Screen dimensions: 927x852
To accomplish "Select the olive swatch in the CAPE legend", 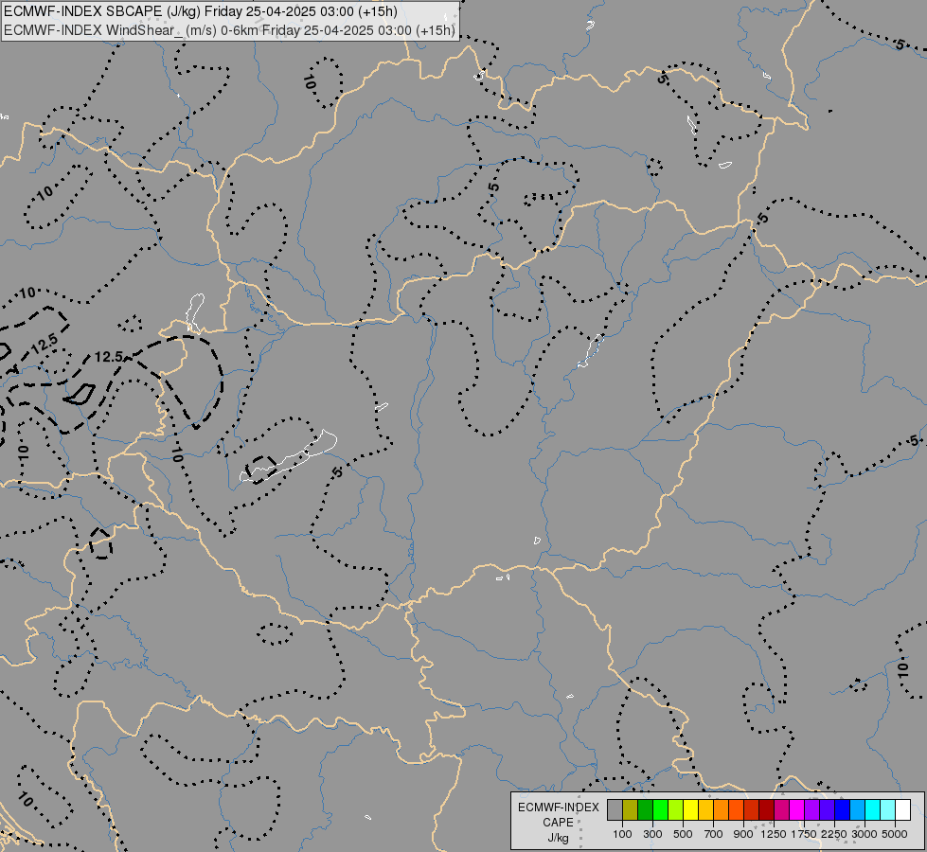I will point(630,809).
